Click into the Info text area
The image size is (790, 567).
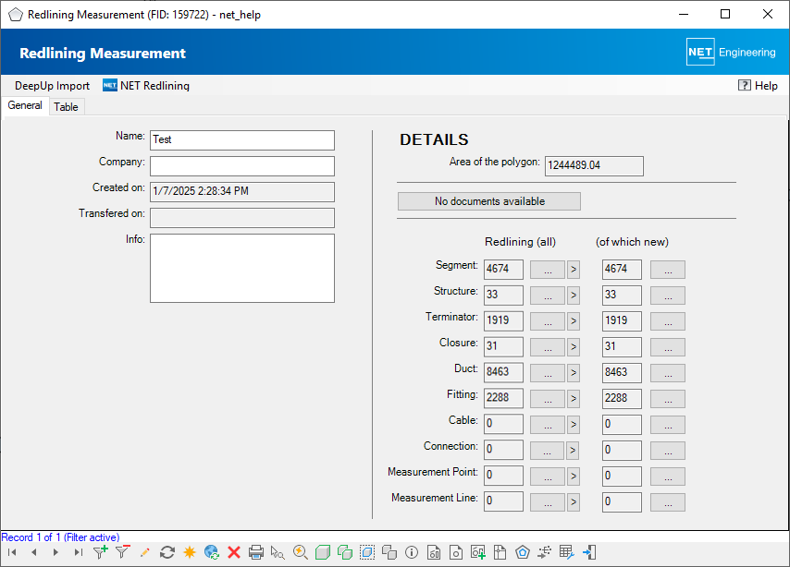[242, 268]
